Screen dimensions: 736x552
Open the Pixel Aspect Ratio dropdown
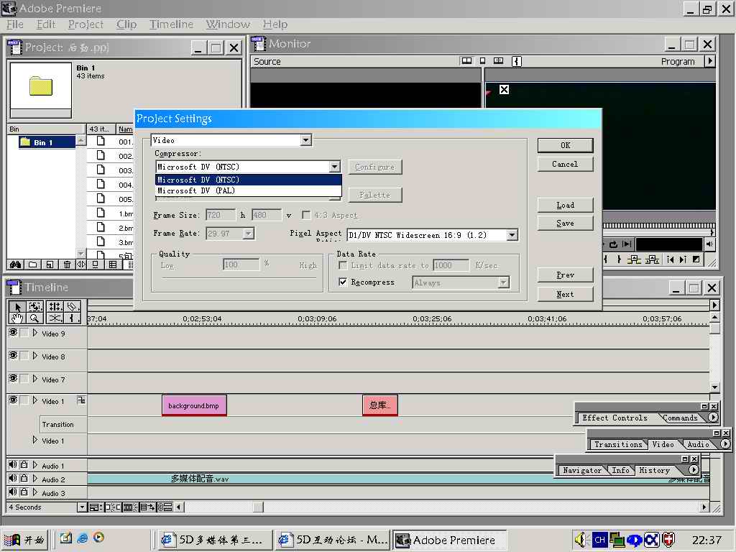click(512, 235)
